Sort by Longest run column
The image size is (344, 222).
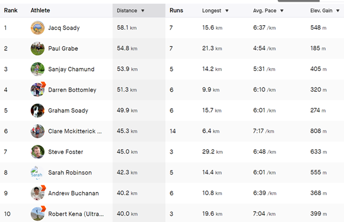[x=215, y=10]
